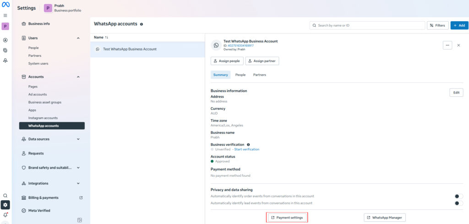Collapse the Accounts section
Image resolution: width=469 pixels, height=224 pixels.
pyautogui.click(x=78, y=77)
